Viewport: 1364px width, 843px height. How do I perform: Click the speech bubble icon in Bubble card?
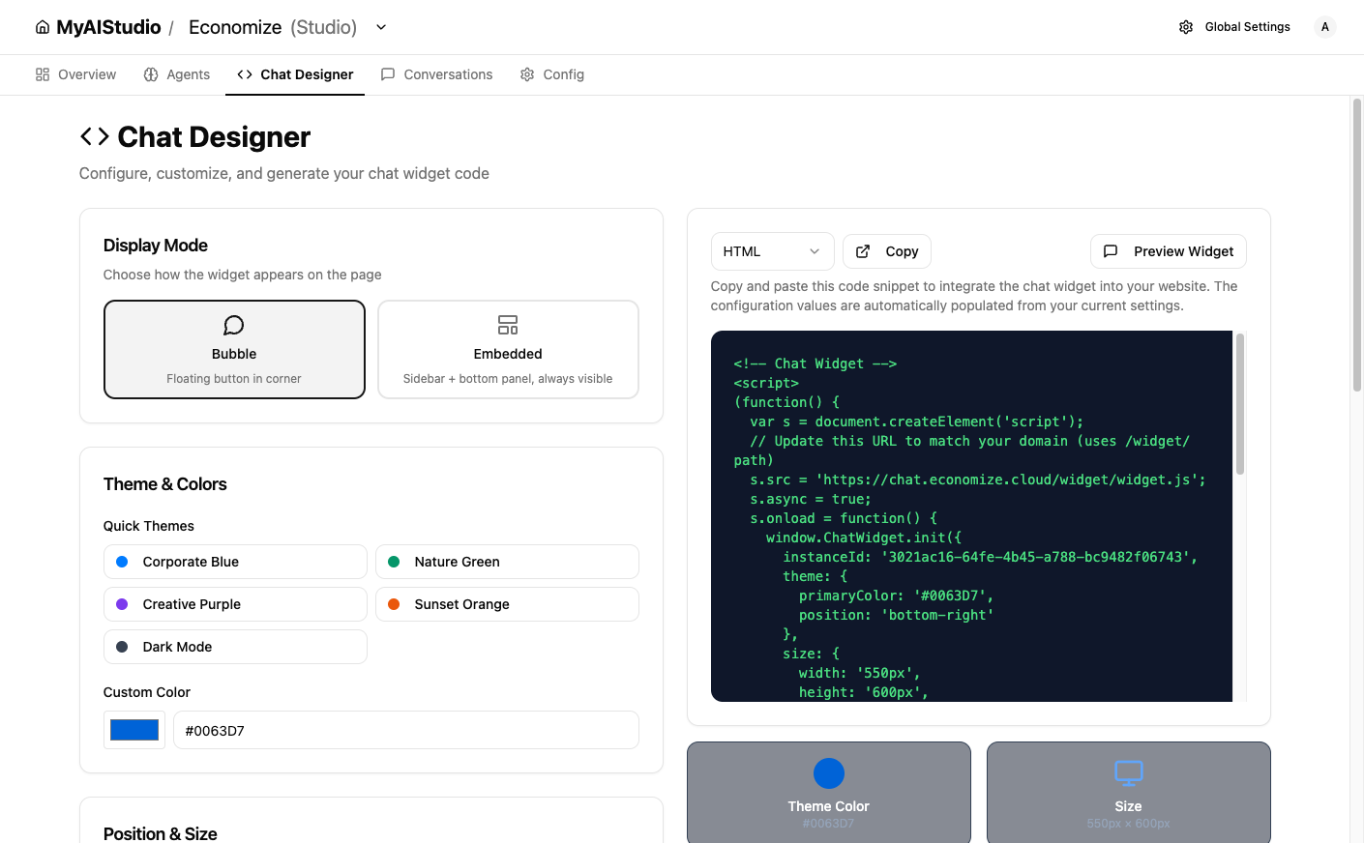point(234,325)
